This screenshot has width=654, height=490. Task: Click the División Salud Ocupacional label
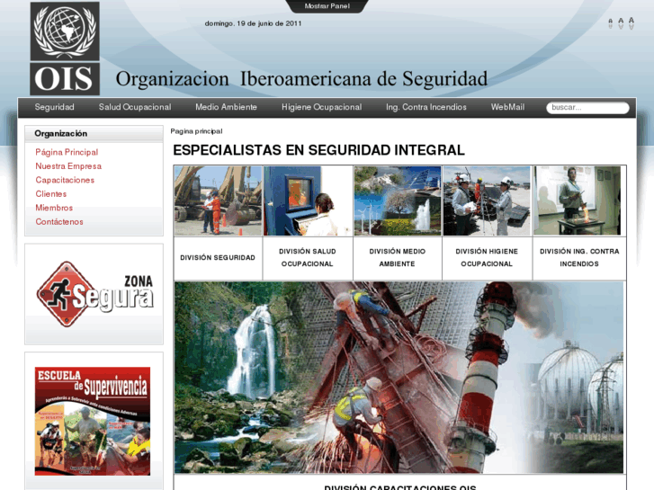pos(308,258)
